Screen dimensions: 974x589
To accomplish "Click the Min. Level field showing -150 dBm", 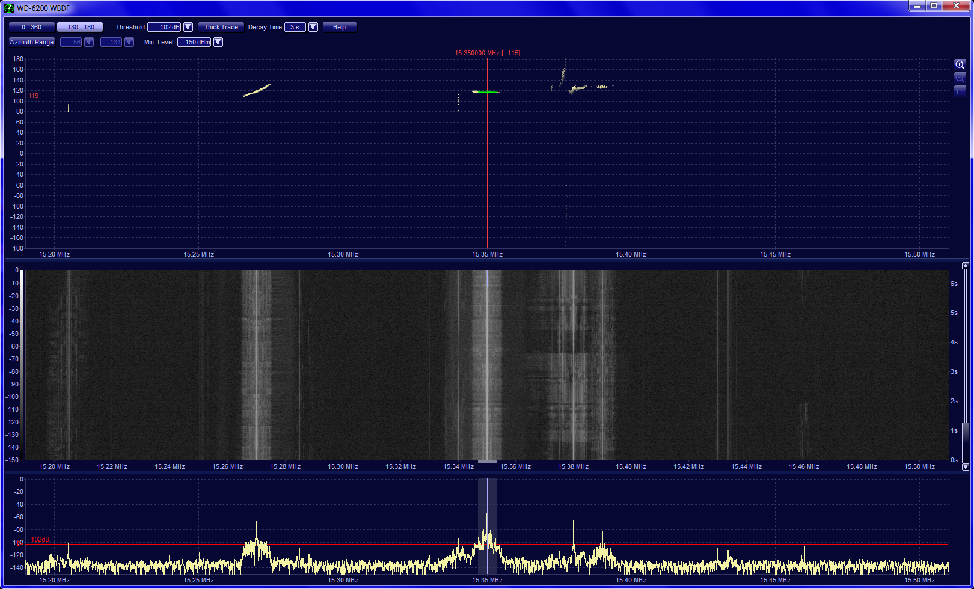I will [194, 42].
